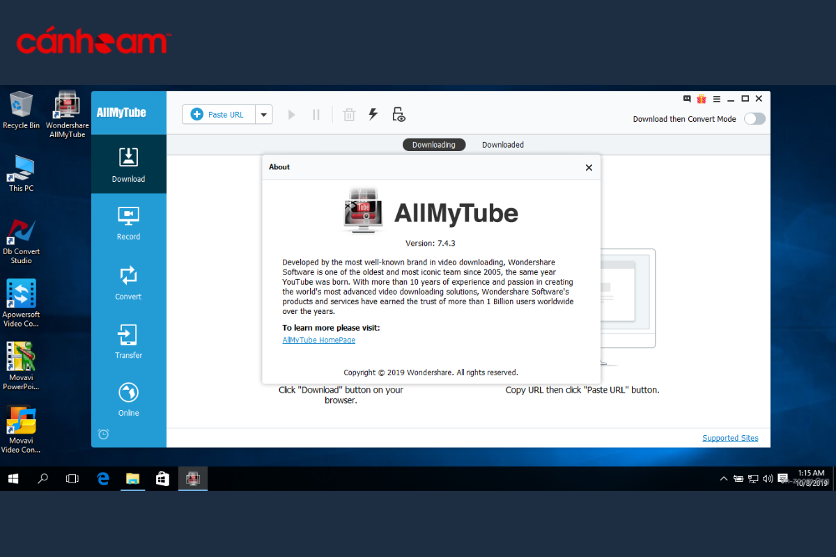
Task: Close the About dialog
Action: (x=589, y=168)
